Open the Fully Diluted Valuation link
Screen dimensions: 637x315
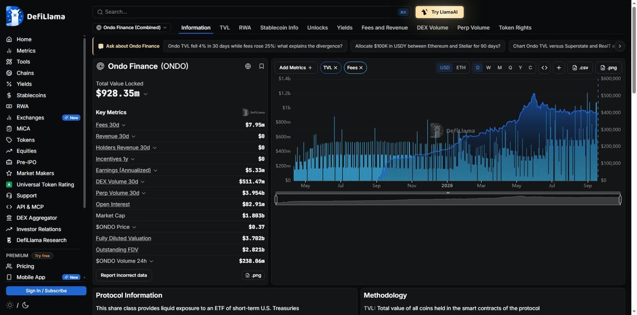click(123, 238)
